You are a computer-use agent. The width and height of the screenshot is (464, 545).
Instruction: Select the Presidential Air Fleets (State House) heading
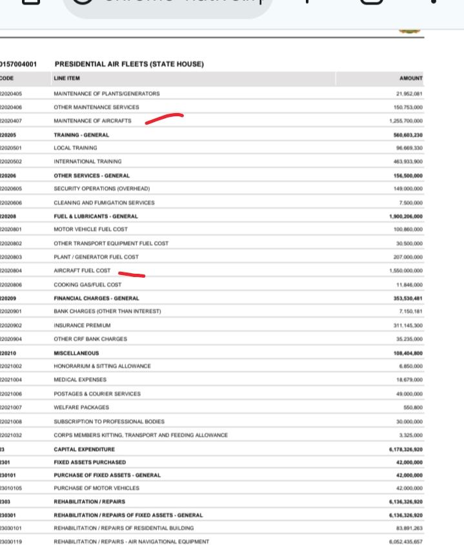[x=129, y=64]
